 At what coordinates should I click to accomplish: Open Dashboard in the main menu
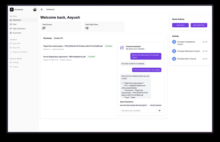point(23,20)
